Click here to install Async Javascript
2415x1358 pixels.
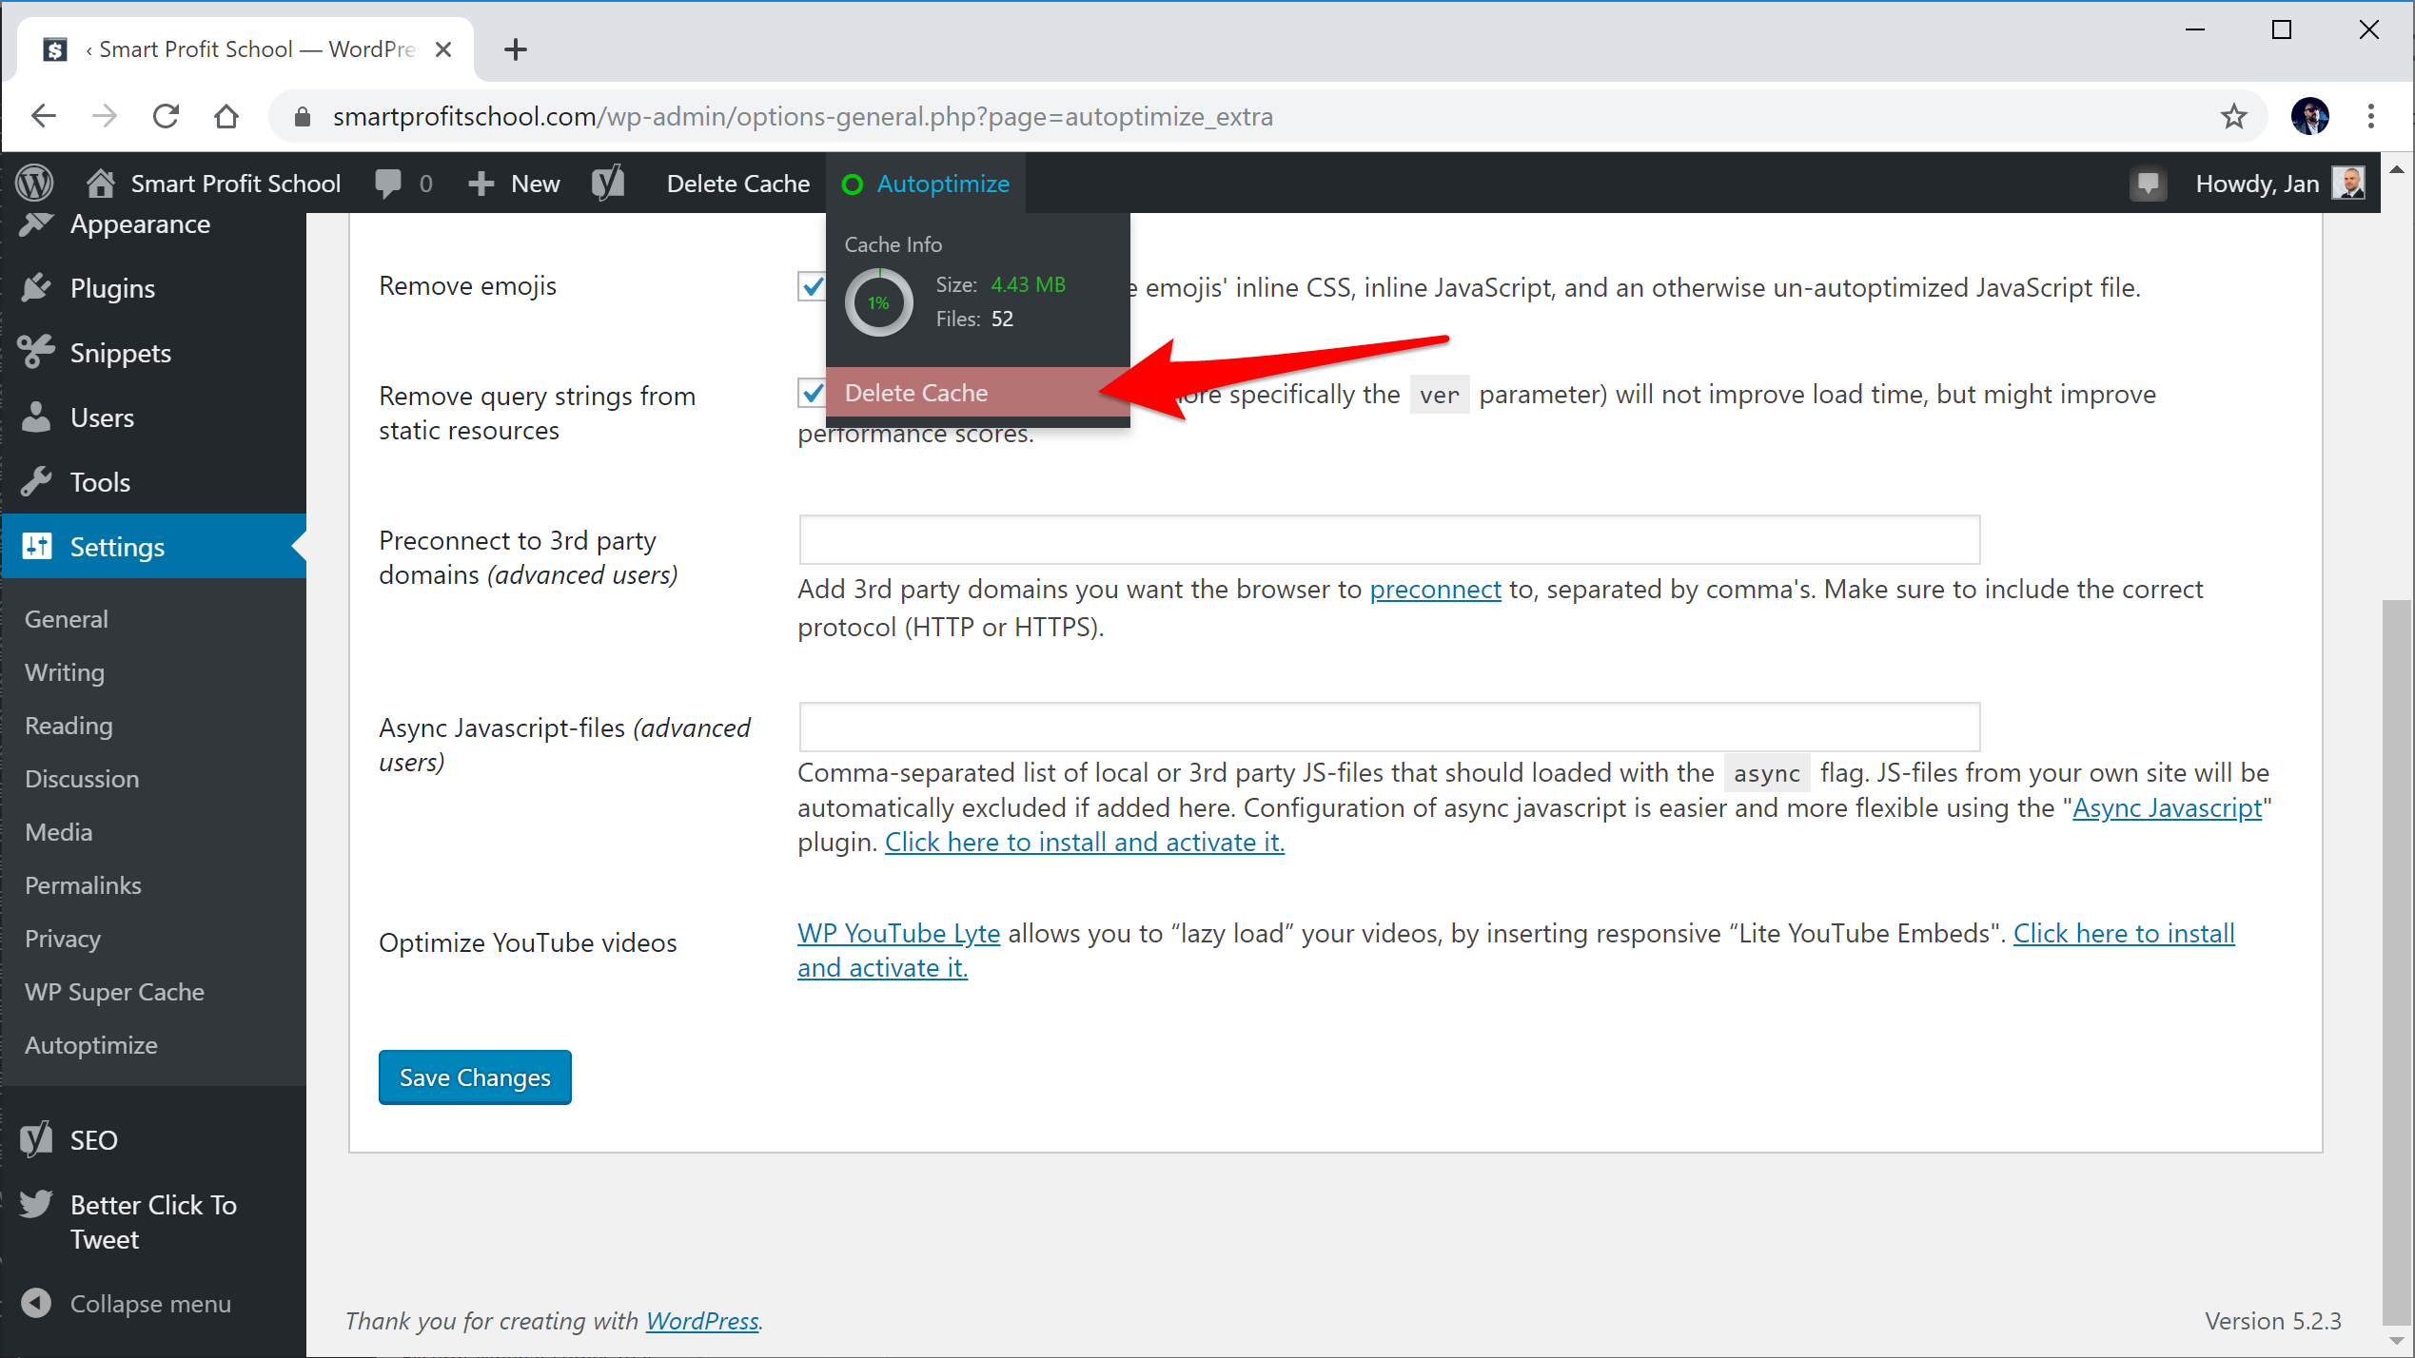pyautogui.click(x=1084, y=843)
